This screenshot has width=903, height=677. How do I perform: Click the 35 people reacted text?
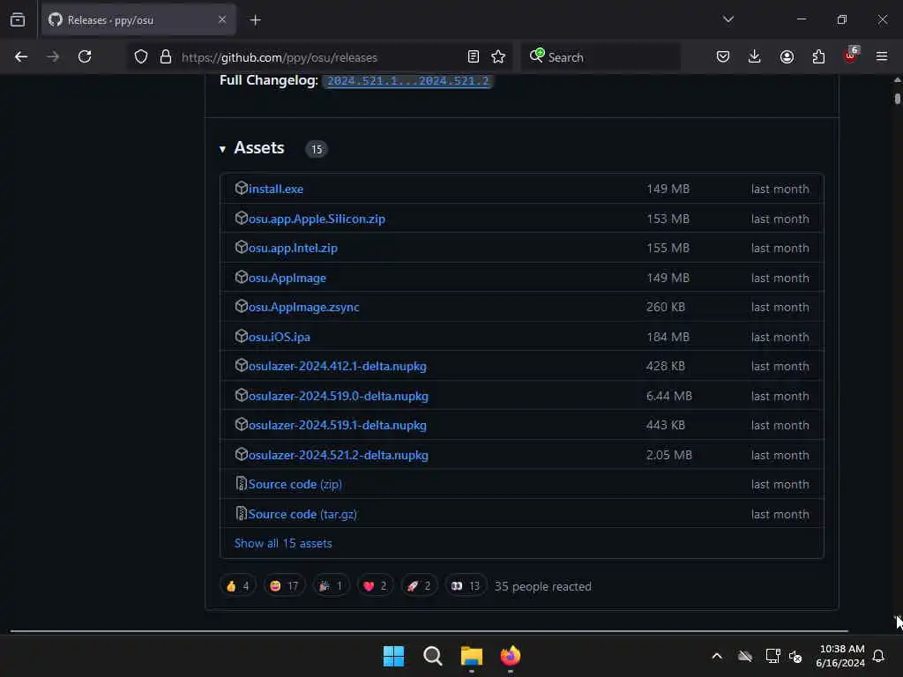(x=543, y=586)
